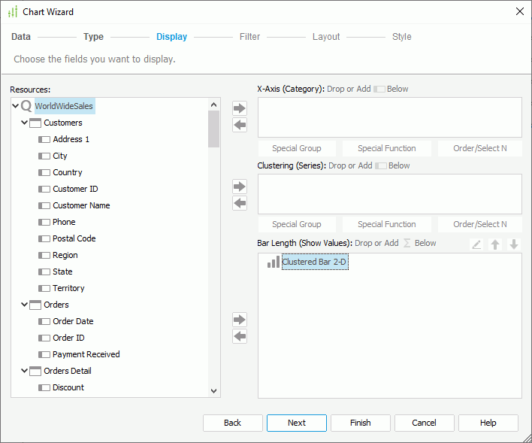Collapse the Orders table node
The width and height of the screenshot is (532, 443).
coord(25,305)
